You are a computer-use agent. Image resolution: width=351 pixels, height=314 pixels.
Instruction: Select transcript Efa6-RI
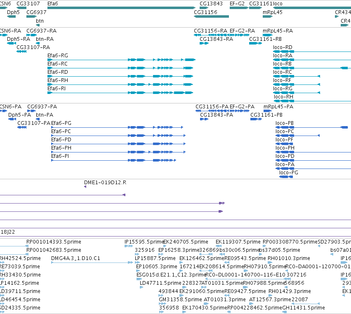(120, 93)
